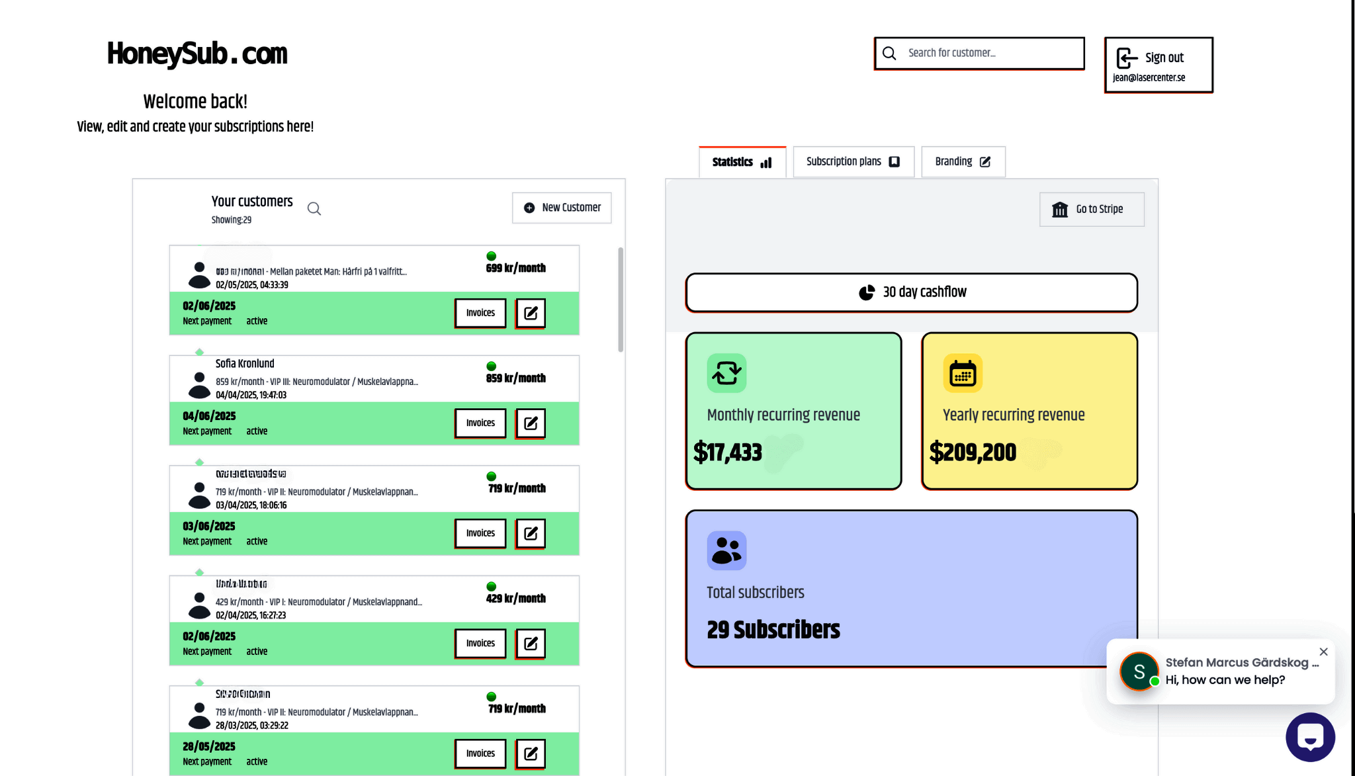This screenshot has width=1355, height=776.
Task: Open edit icon for Sofia Kronlund
Action: 531,423
